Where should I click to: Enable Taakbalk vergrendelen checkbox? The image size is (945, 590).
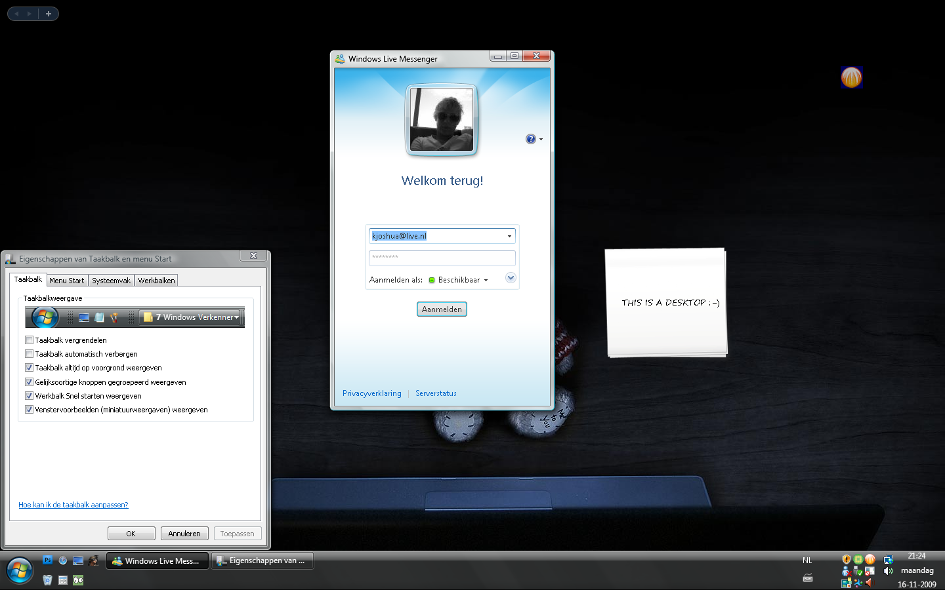pyautogui.click(x=29, y=340)
